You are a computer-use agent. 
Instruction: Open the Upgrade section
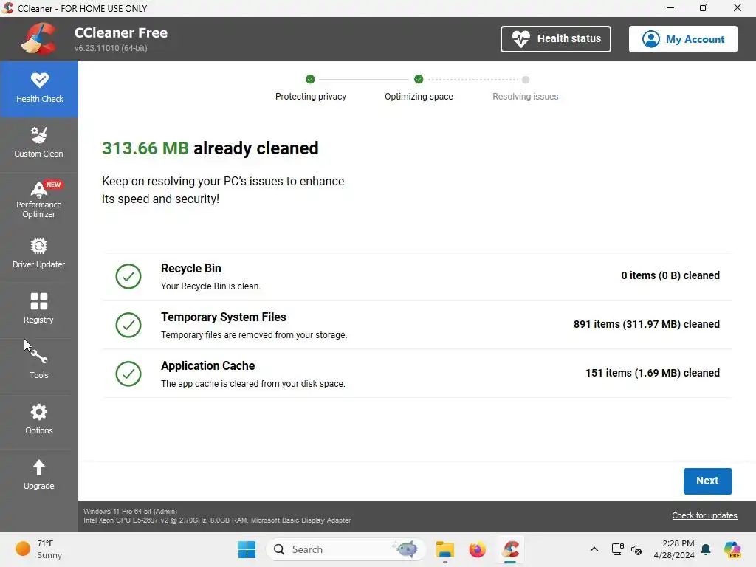(x=39, y=475)
